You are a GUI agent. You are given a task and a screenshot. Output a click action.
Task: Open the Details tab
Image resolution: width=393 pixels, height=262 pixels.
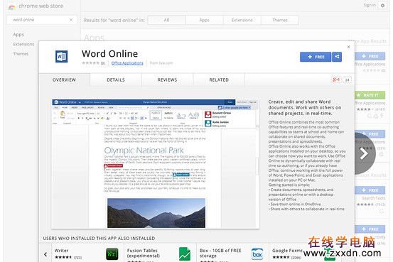coord(116,80)
